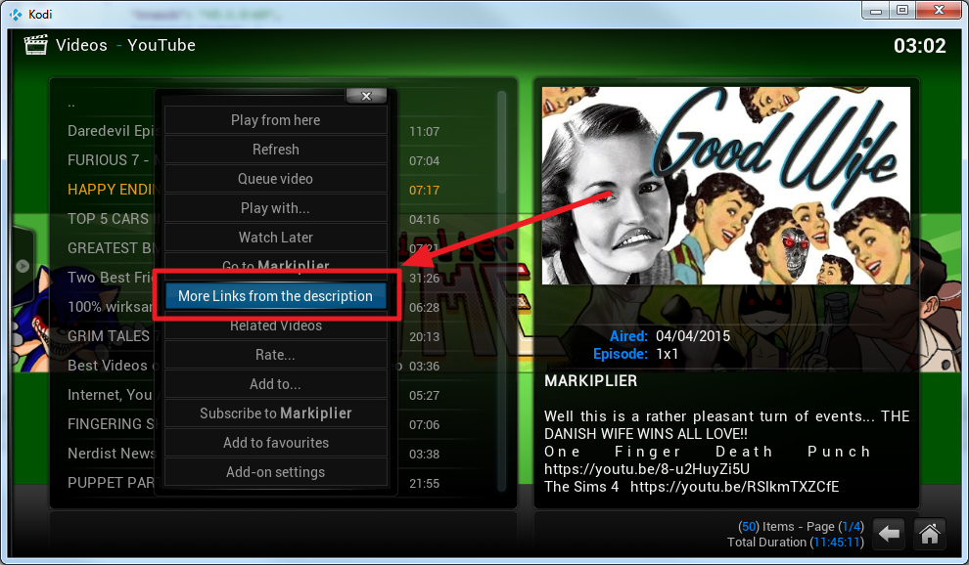Open the left side panel tab
969x565 pixels.
23,266
